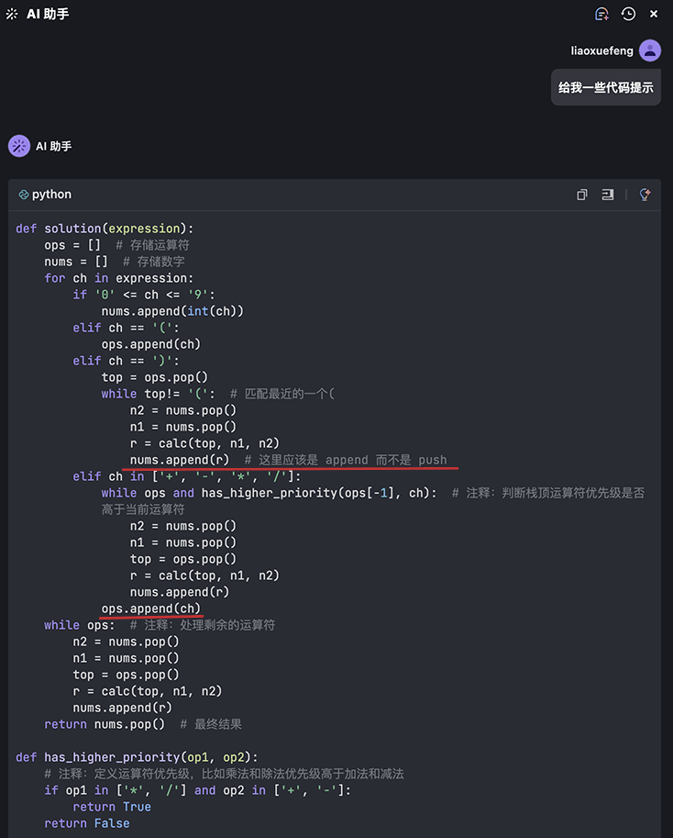Click if '0' <= ch <= '9' line
The width and height of the screenshot is (673, 838).
[x=144, y=295]
